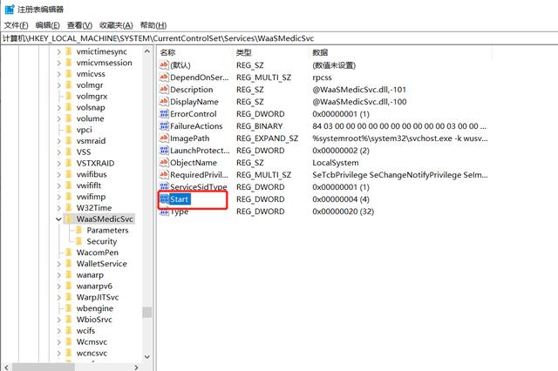Expand the W32Time key
558x371 pixels.
pyautogui.click(x=59, y=208)
